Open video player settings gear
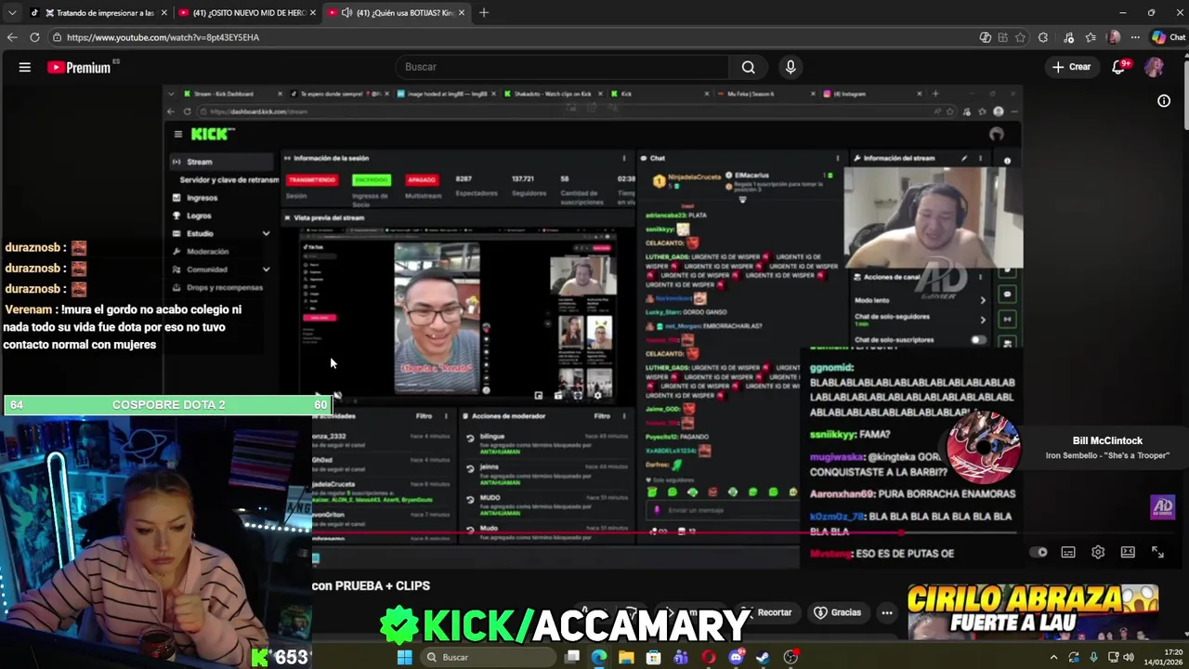This screenshot has width=1189, height=669. 1098,552
